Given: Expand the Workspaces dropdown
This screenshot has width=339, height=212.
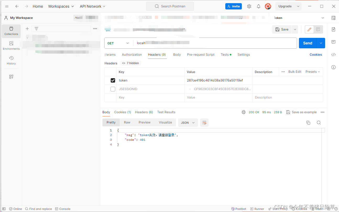Looking at the screenshot, I should [x=61, y=6].
